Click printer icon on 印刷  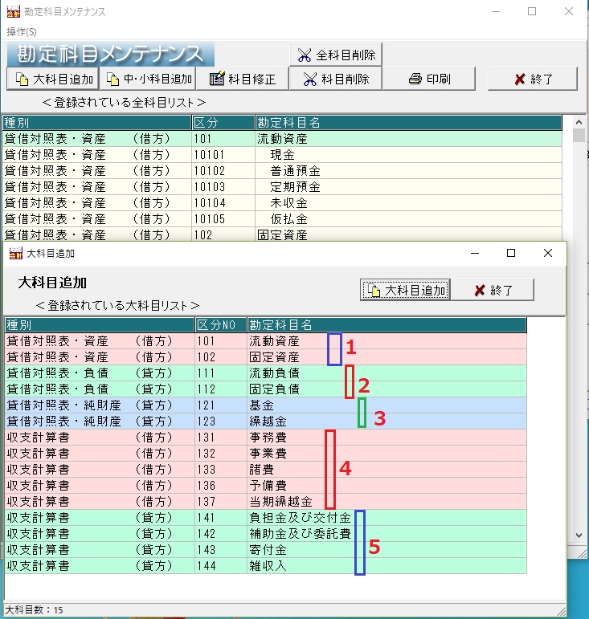(415, 79)
